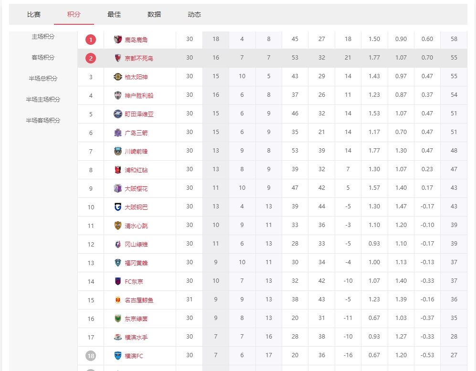Screen dimensions: 476x371
Task: Click the 神户胜利船 team logo
Action: [118, 95]
